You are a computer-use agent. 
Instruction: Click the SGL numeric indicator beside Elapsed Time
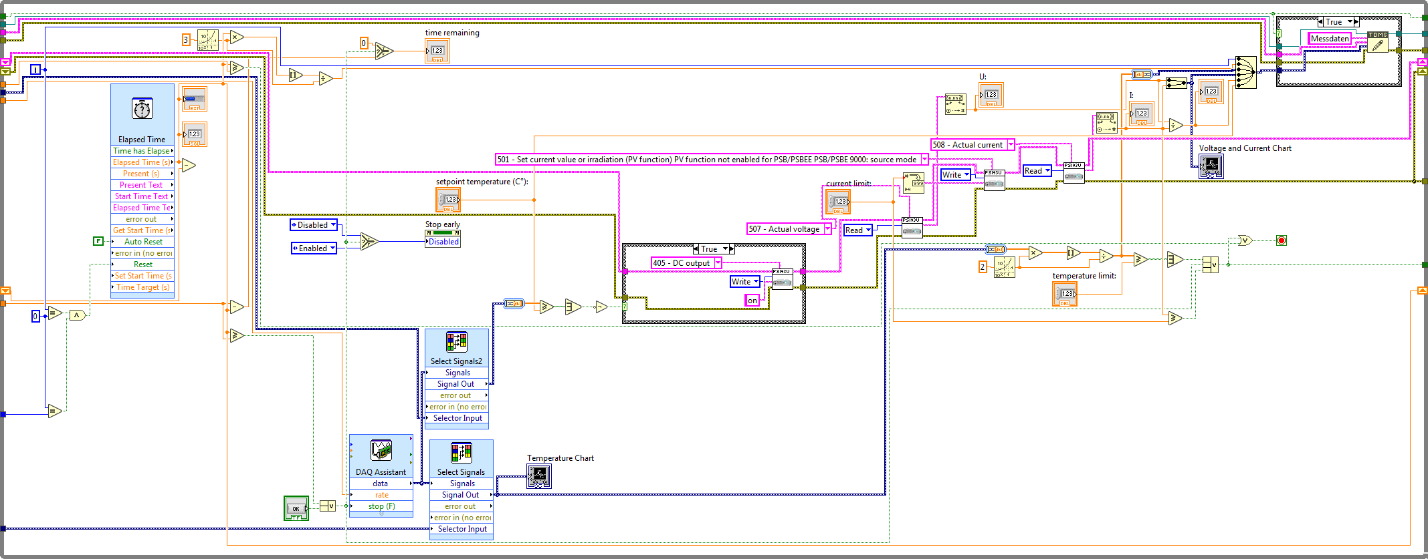pos(195,134)
